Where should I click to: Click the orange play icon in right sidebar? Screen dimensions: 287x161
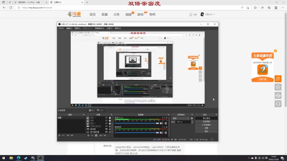(x=278, y=79)
